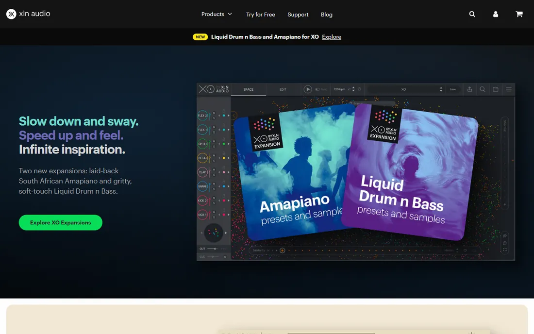Open the user account icon

(496, 14)
